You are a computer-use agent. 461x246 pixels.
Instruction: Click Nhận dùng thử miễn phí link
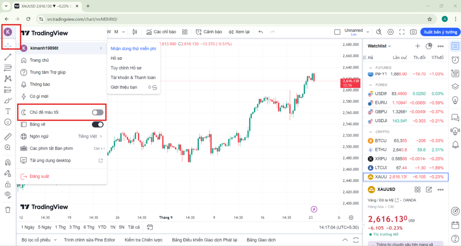133,49
